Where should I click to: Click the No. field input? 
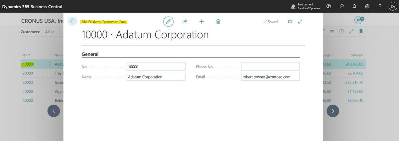pos(156,67)
